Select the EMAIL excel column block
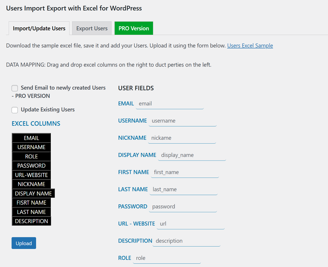Viewport: 328px width, 267px height. [x=31, y=138]
